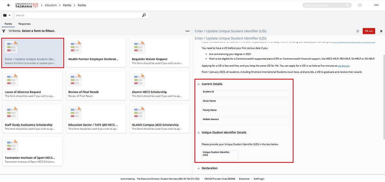Open the Tasmanian Institute of Sport HECS form
This screenshot has width=385, height=182.
click(x=33, y=151)
